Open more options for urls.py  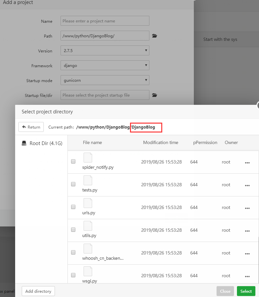(247, 208)
